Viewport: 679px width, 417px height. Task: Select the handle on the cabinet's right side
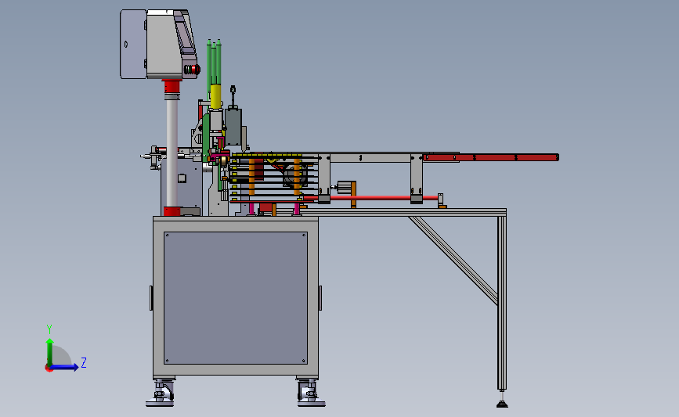(x=320, y=298)
